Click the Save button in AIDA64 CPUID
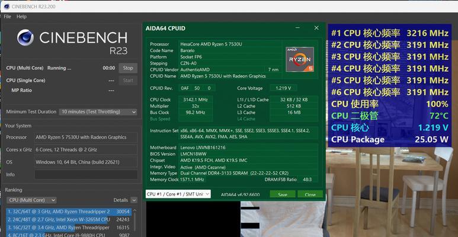The height and width of the screenshot is (237, 458). (x=283, y=194)
